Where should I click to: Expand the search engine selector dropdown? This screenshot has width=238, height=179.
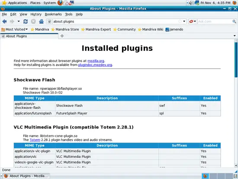click(x=193, y=21)
